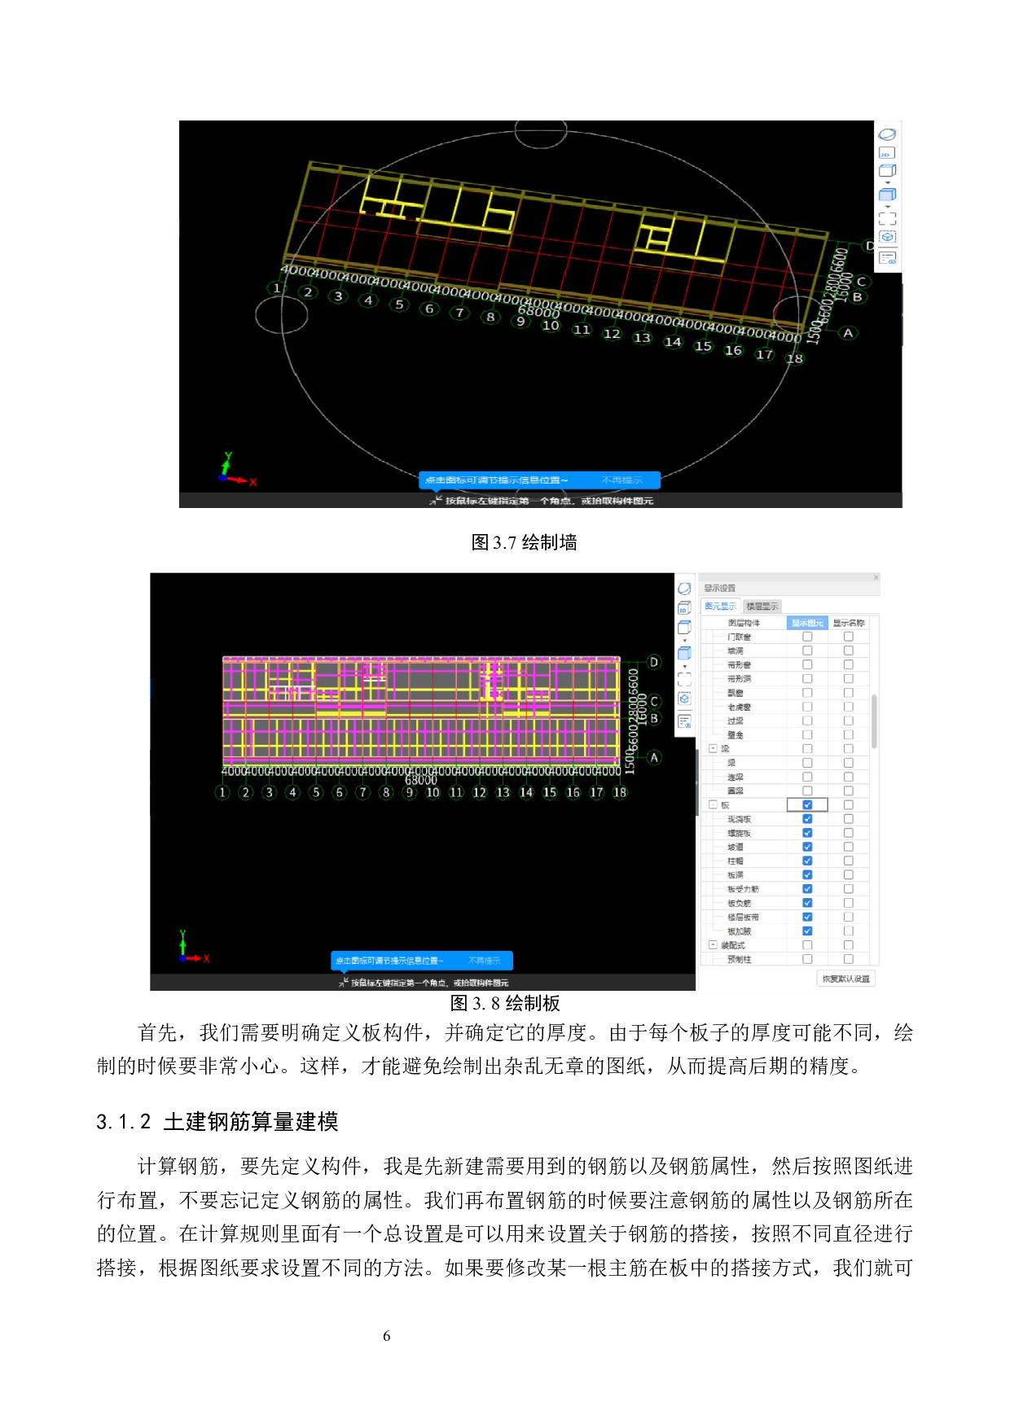This screenshot has width=1010, height=1428.
Task: Select the 图元显示 tab
Action: 720,607
